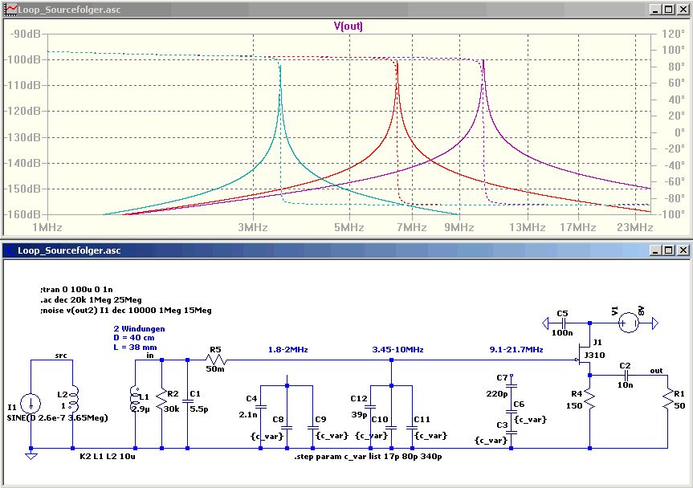Click the V(out) trace label in the plot

pyautogui.click(x=349, y=26)
